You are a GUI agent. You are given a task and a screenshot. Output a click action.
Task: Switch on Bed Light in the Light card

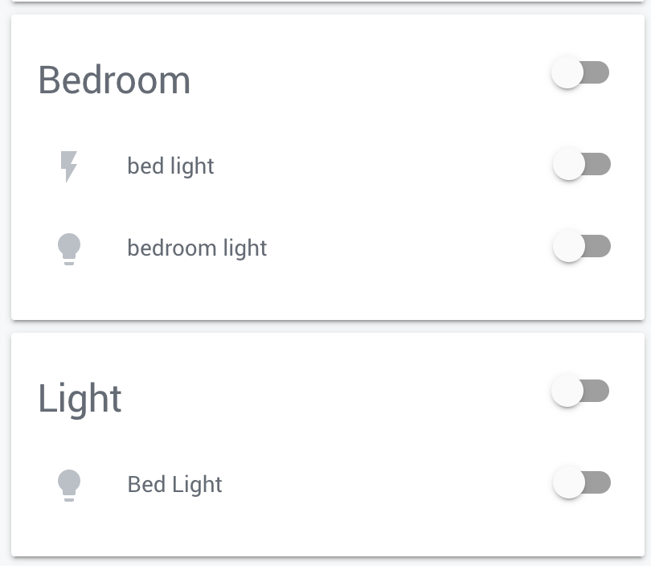[x=582, y=482]
